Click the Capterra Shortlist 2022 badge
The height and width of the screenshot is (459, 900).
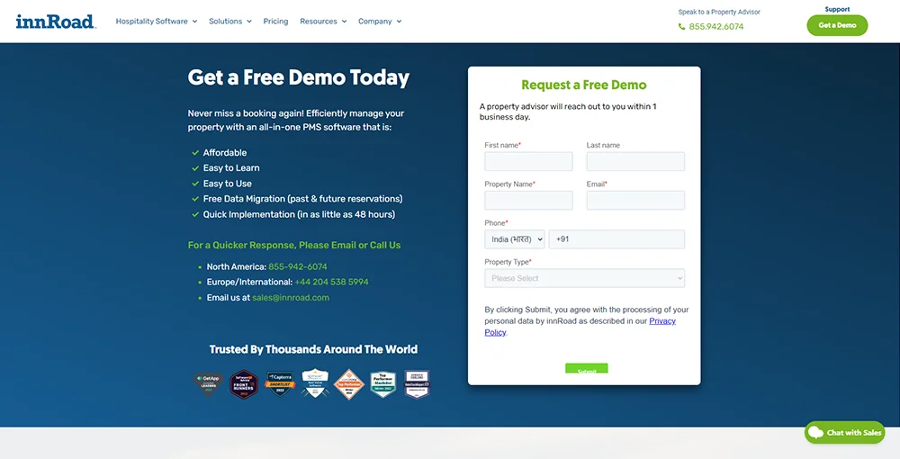click(x=280, y=383)
